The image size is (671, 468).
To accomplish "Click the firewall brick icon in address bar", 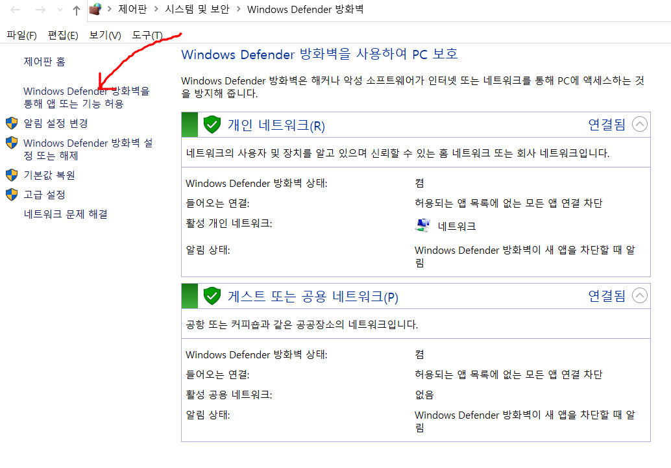I will tap(95, 10).
